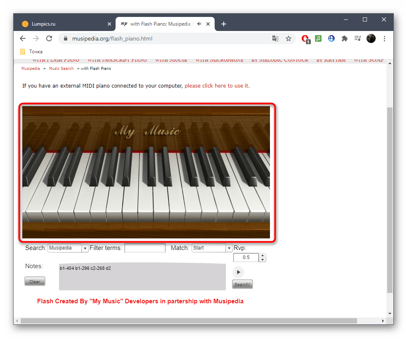Screen dimensions: 407x338
Task: Open a new browser tab
Action: [x=224, y=24]
